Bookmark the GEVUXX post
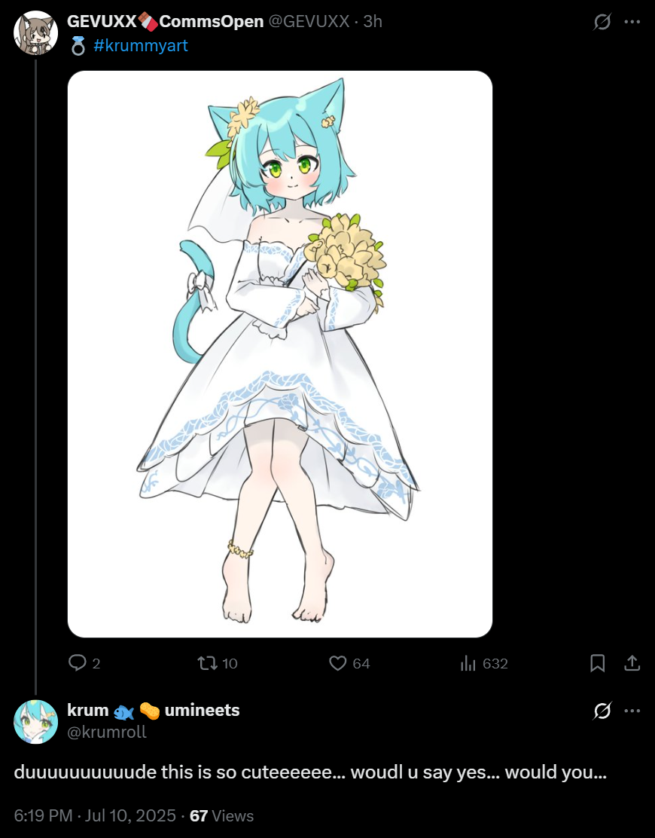Screen dimensions: 655x838 (597, 663)
